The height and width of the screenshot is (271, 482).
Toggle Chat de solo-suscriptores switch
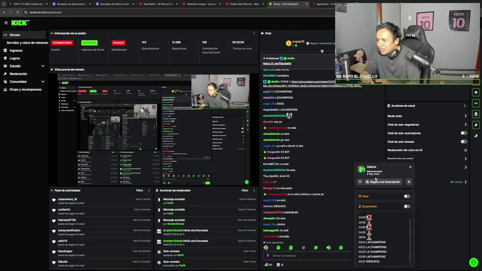464,133
